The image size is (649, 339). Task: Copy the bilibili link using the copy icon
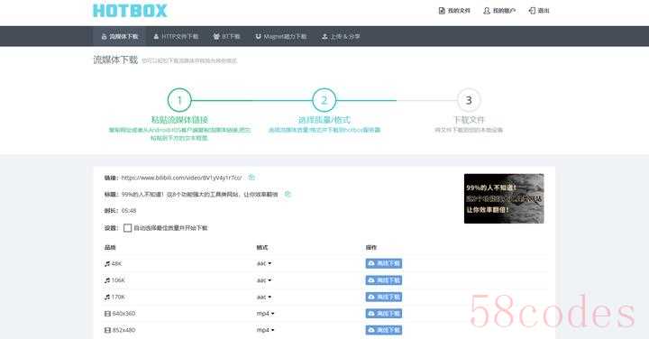click(x=251, y=177)
